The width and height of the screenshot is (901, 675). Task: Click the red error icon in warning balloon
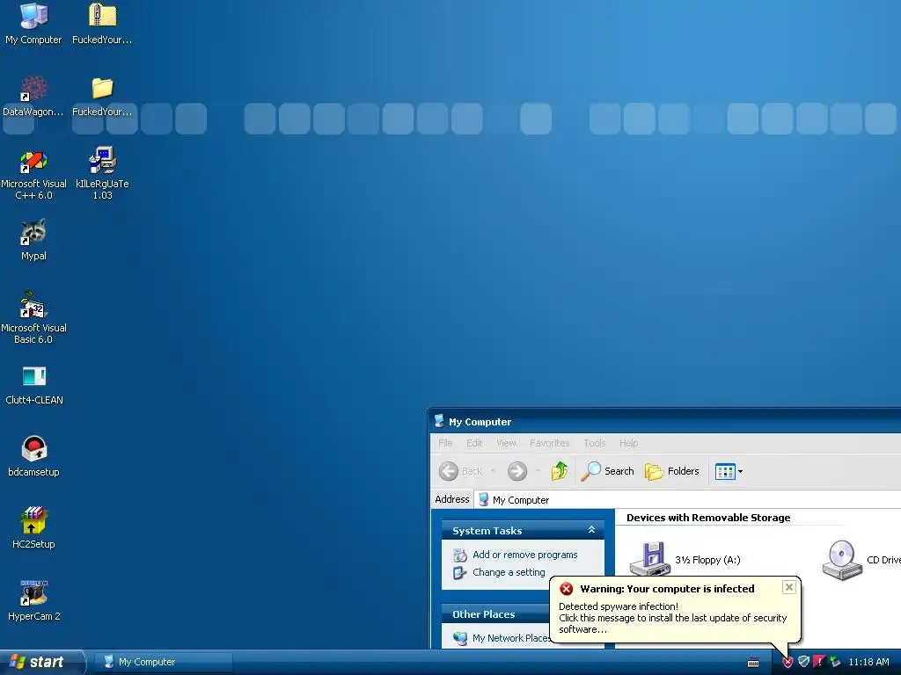[567, 589]
